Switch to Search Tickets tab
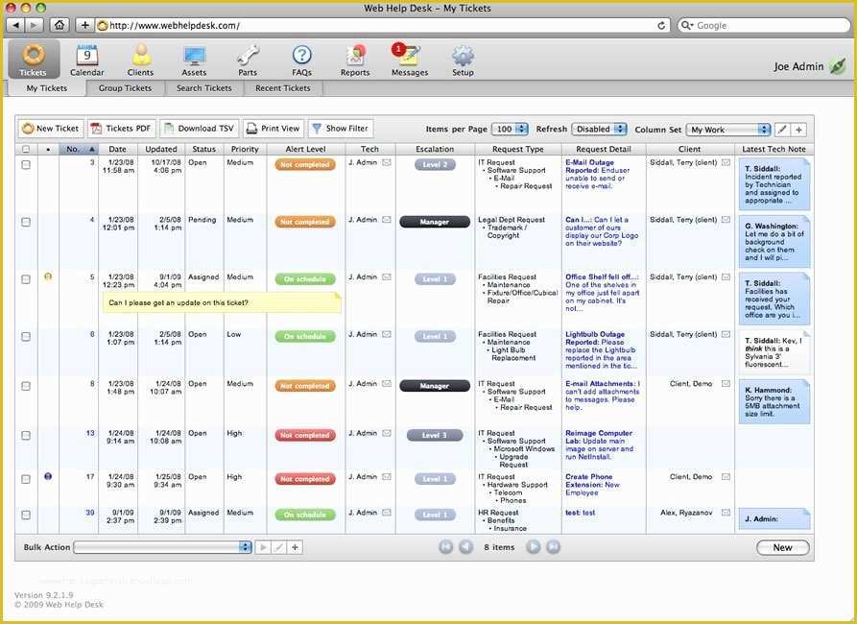This screenshot has width=857, height=624. click(203, 88)
